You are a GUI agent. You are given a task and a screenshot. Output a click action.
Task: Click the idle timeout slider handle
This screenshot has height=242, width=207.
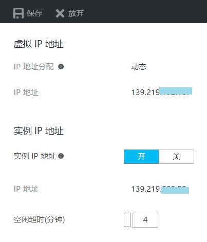click(x=127, y=220)
